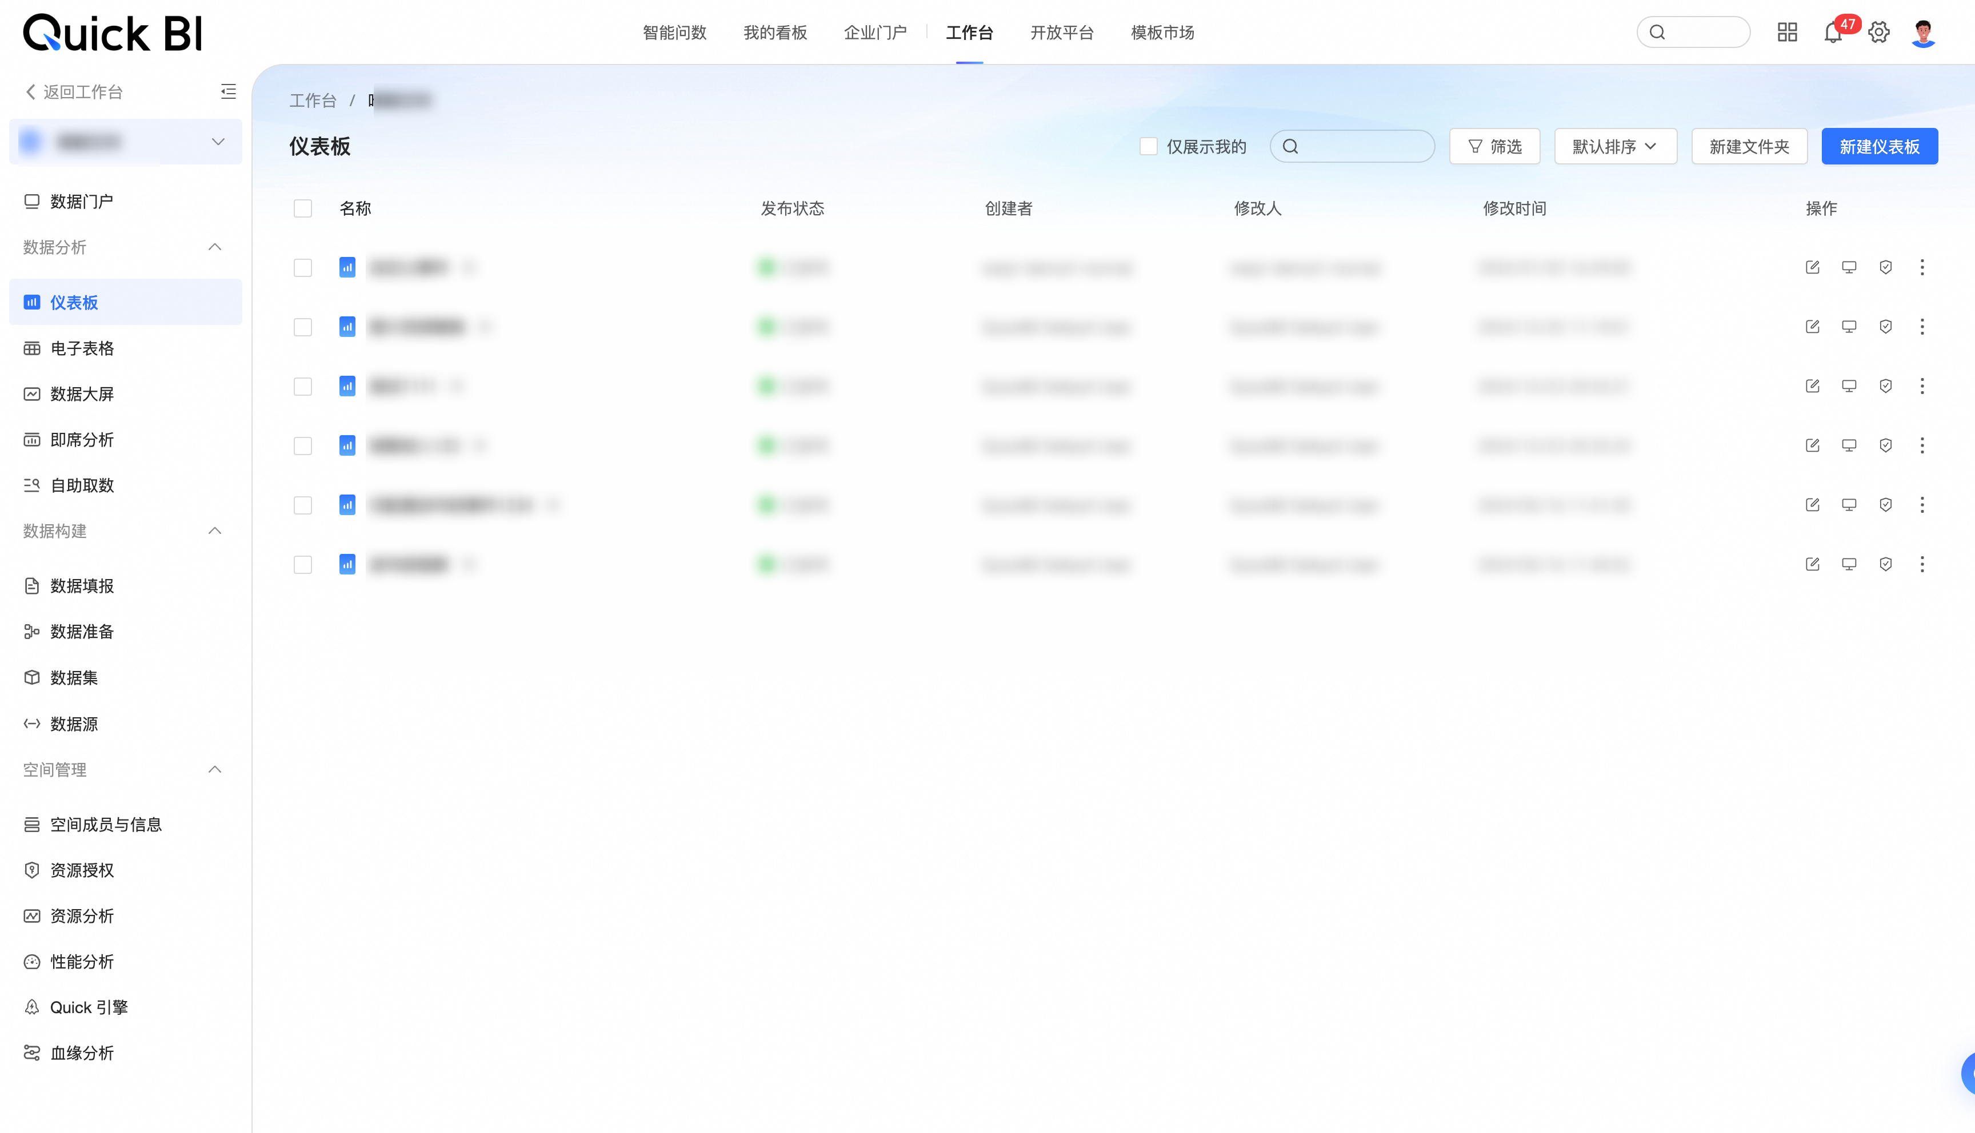Screen dimensions: 1975x1133
Task: Click the user avatar icon
Action: pos(1923,33)
